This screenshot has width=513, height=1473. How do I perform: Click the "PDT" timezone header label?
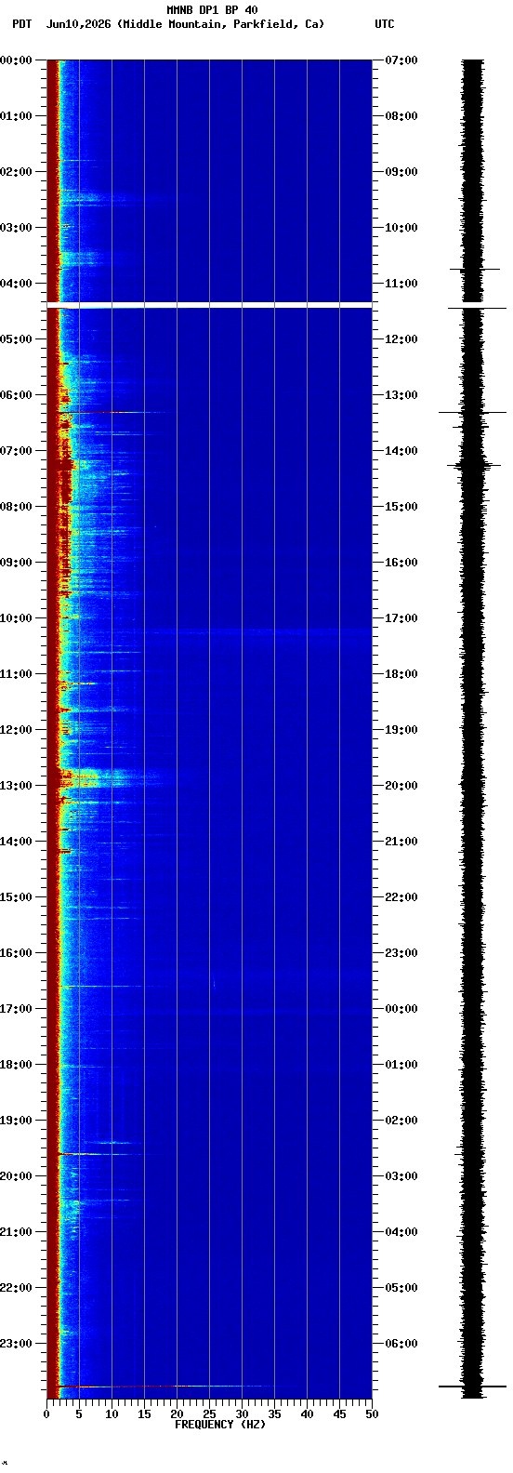21,24
